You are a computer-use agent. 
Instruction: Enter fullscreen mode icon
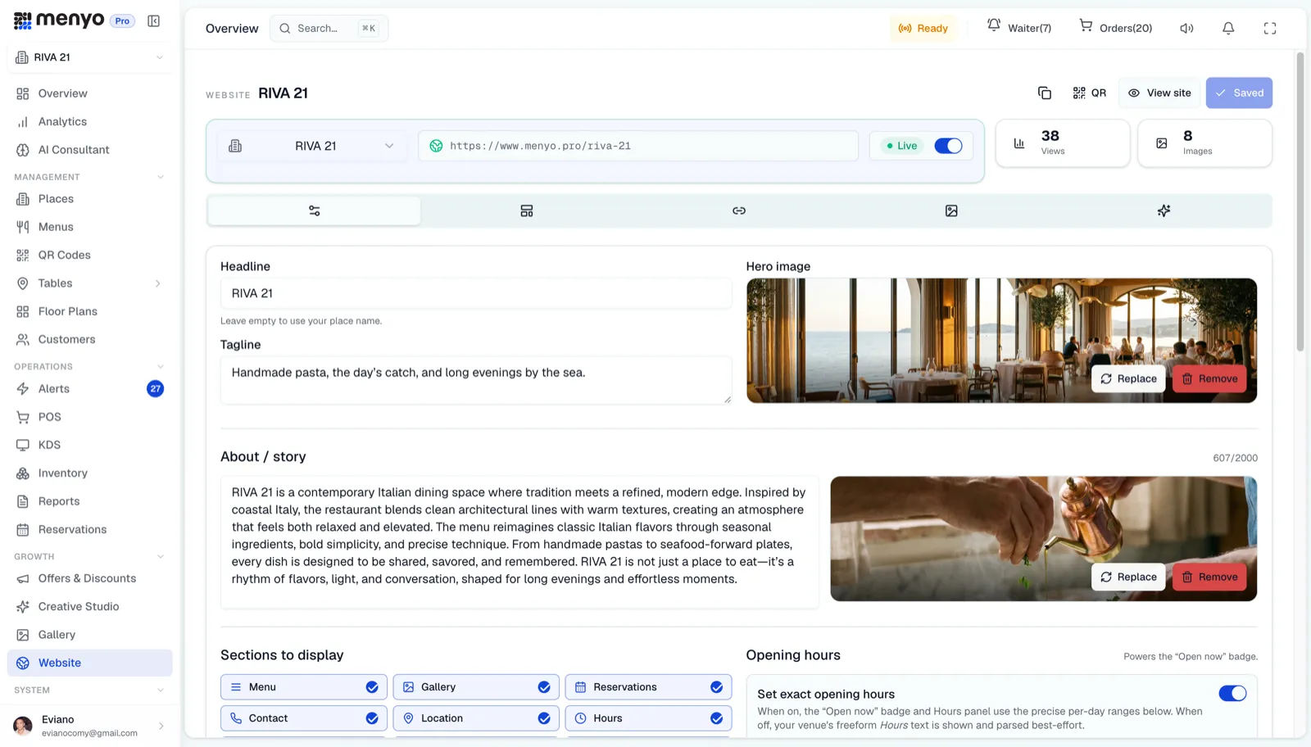1270,29
